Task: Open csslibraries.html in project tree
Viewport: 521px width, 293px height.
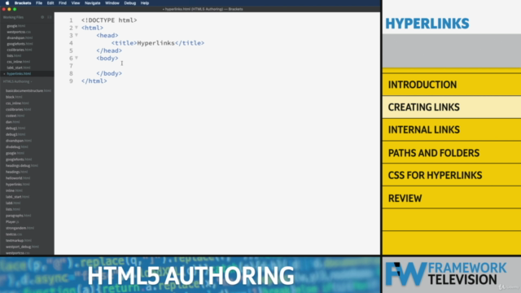Action: click(x=18, y=109)
